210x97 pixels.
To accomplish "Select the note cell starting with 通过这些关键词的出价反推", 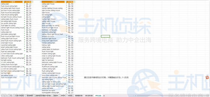I will tap(106, 78).
